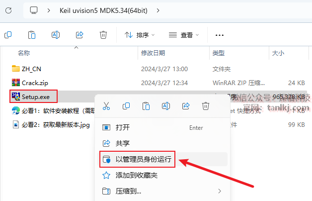The image size is (312, 201).
Task: Click toolbar copy icon
Action: (8, 35)
